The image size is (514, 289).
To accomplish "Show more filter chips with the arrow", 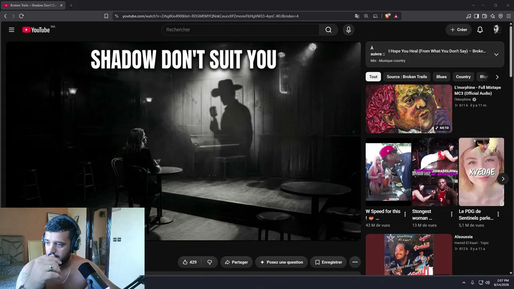I will [497, 77].
